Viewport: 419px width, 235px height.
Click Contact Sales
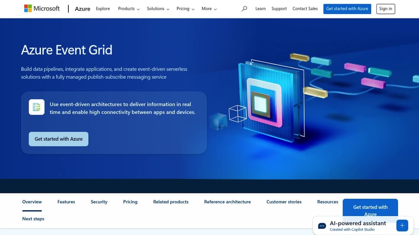(305, 9)
